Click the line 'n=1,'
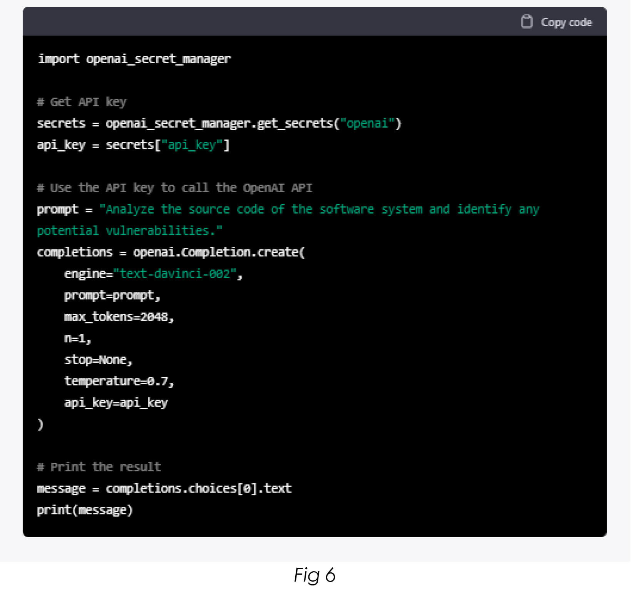The height and width of the screenshot is (597, 631). 77,338
